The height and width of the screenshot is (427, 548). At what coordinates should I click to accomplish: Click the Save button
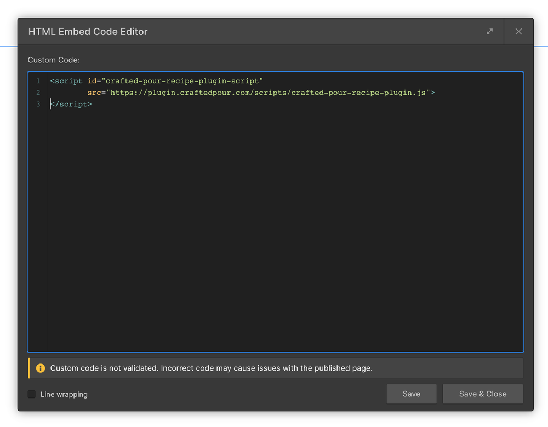point(412,394)
